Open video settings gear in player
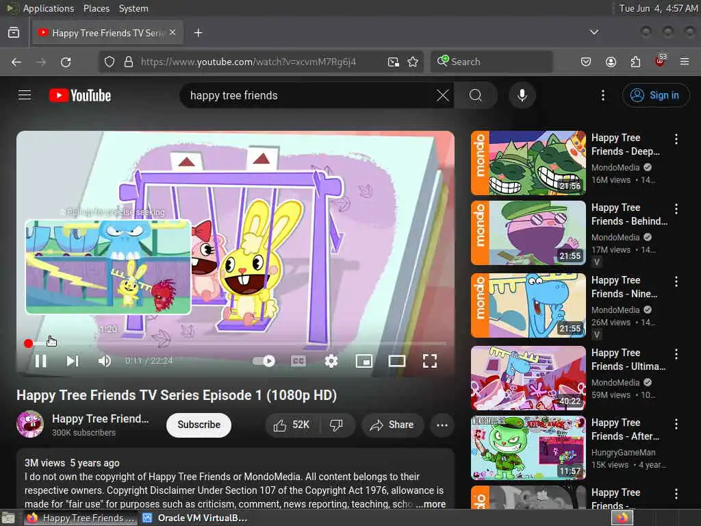The height and width of the screenshot is (526, 701). 331,361
